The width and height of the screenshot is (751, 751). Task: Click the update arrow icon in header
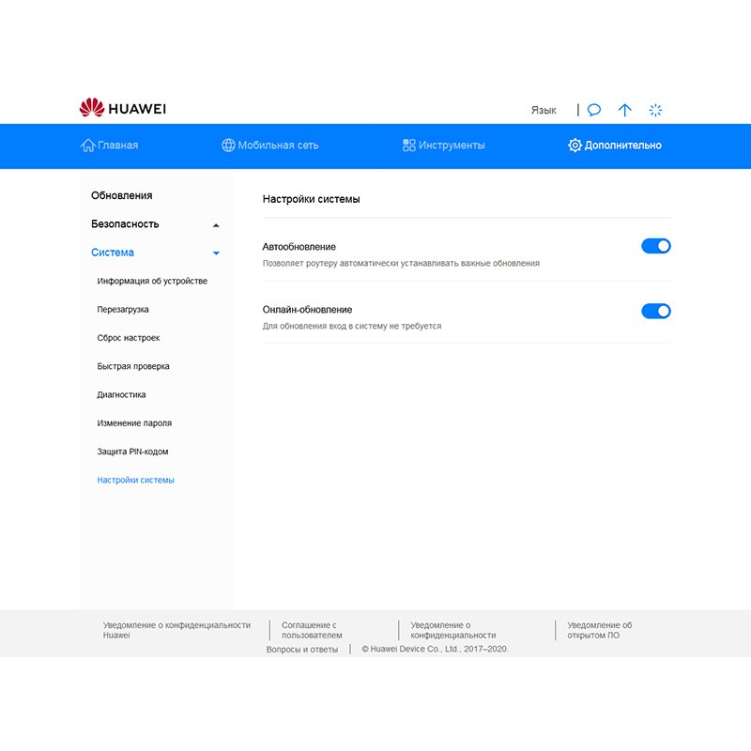625,110
